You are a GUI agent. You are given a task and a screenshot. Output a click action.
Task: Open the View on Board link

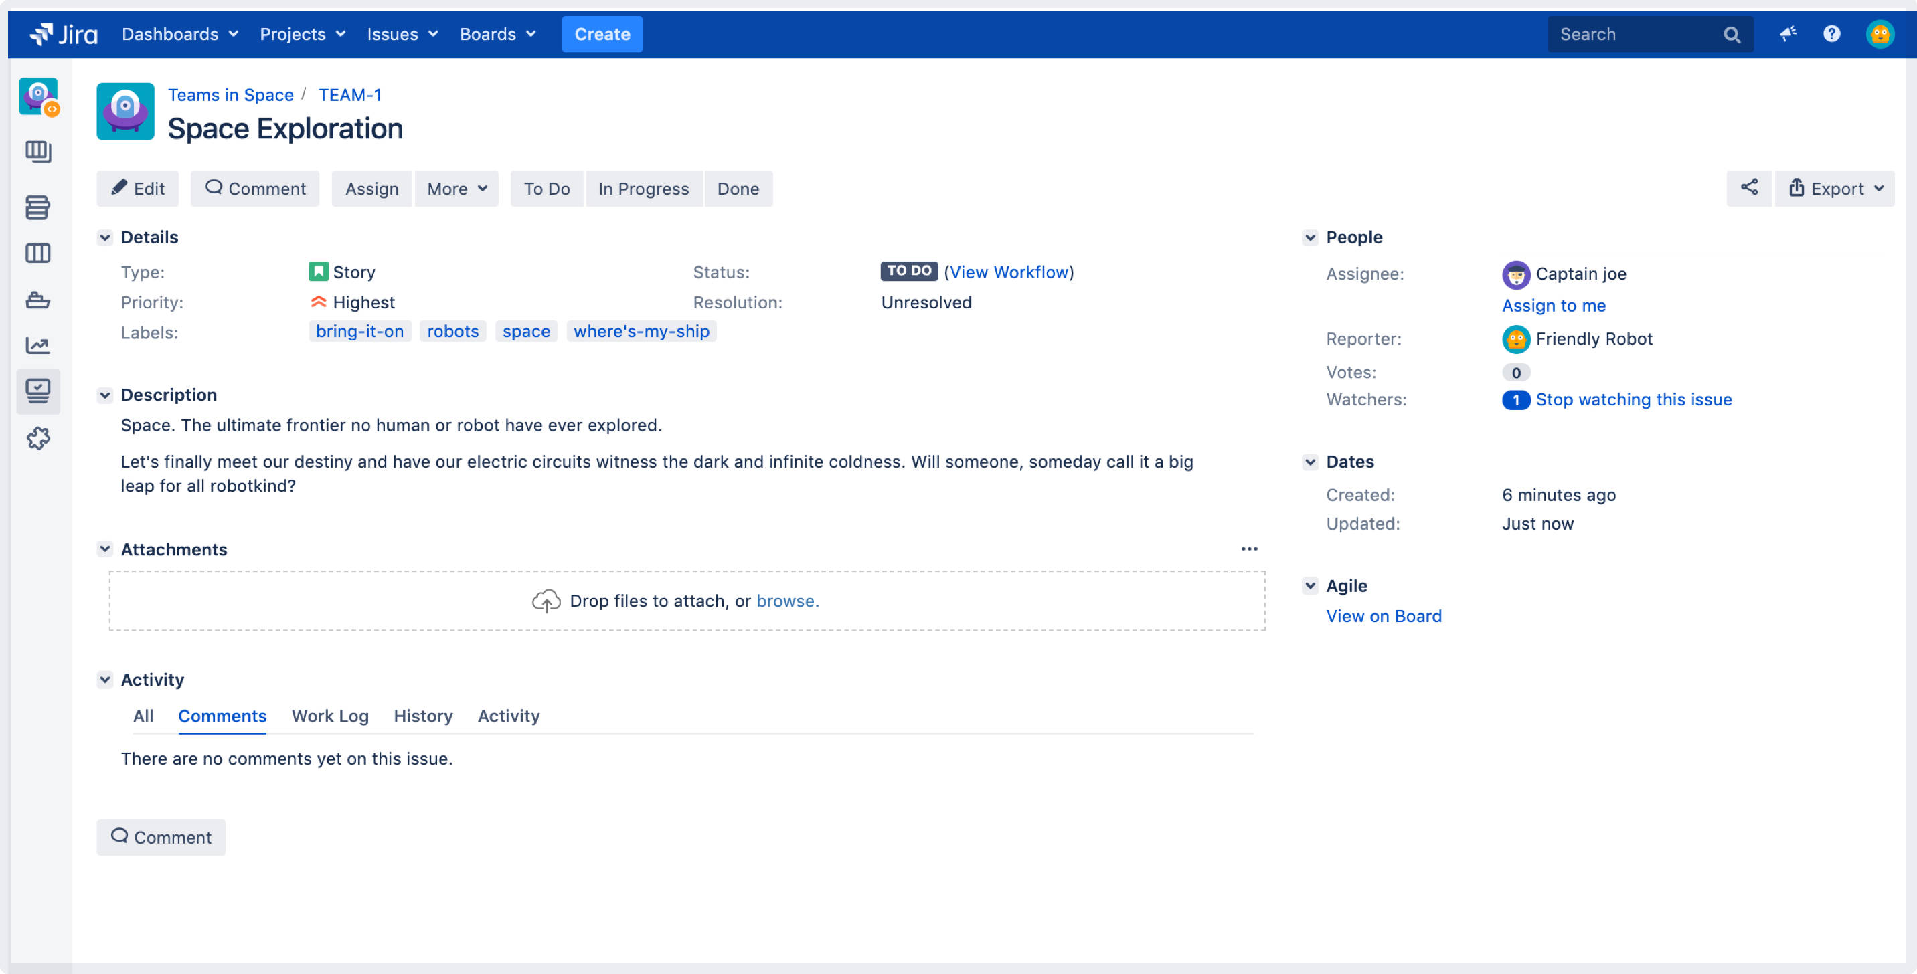click(x=1384, y=617)
